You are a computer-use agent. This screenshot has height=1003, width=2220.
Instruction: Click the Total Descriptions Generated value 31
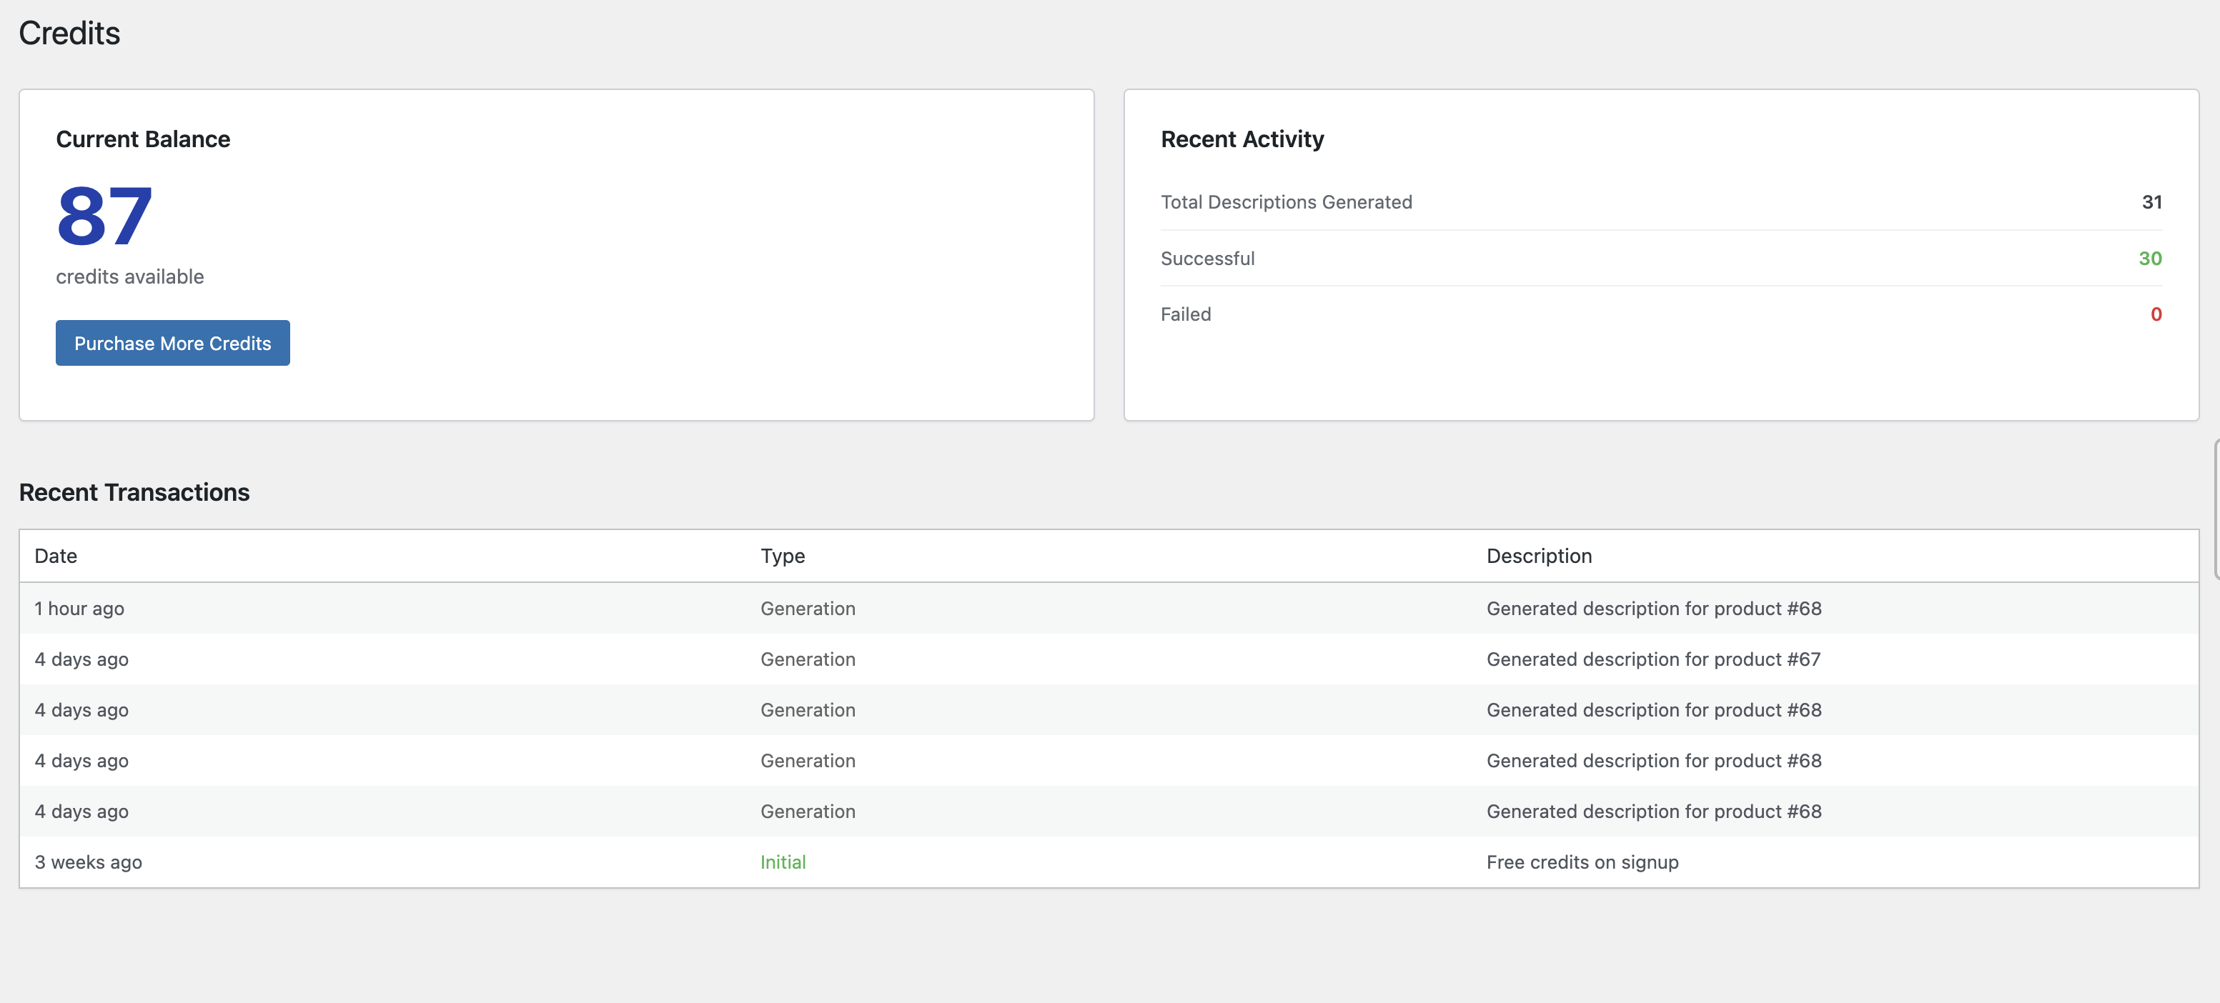[2151, 201]
